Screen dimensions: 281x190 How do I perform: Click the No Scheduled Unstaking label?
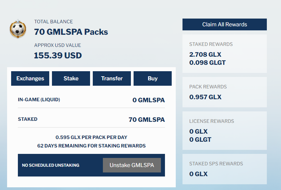pos(50,165)
